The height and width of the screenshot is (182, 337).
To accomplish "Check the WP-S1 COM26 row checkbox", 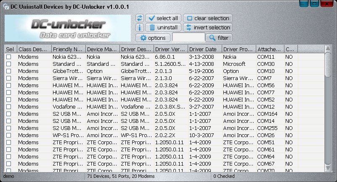I will [8, 135].
